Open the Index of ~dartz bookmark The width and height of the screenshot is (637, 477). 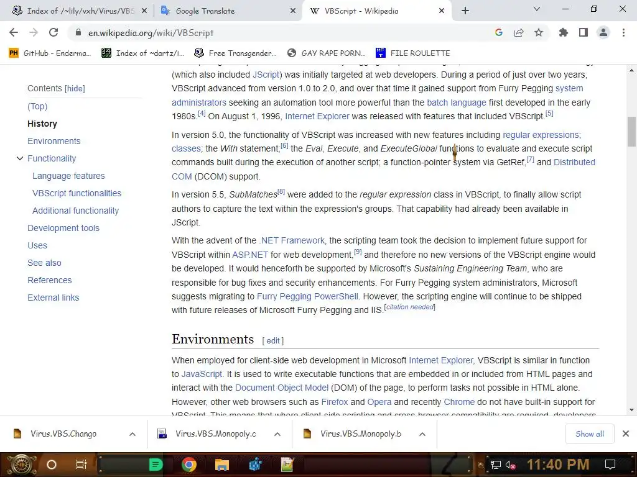[142, 53]
